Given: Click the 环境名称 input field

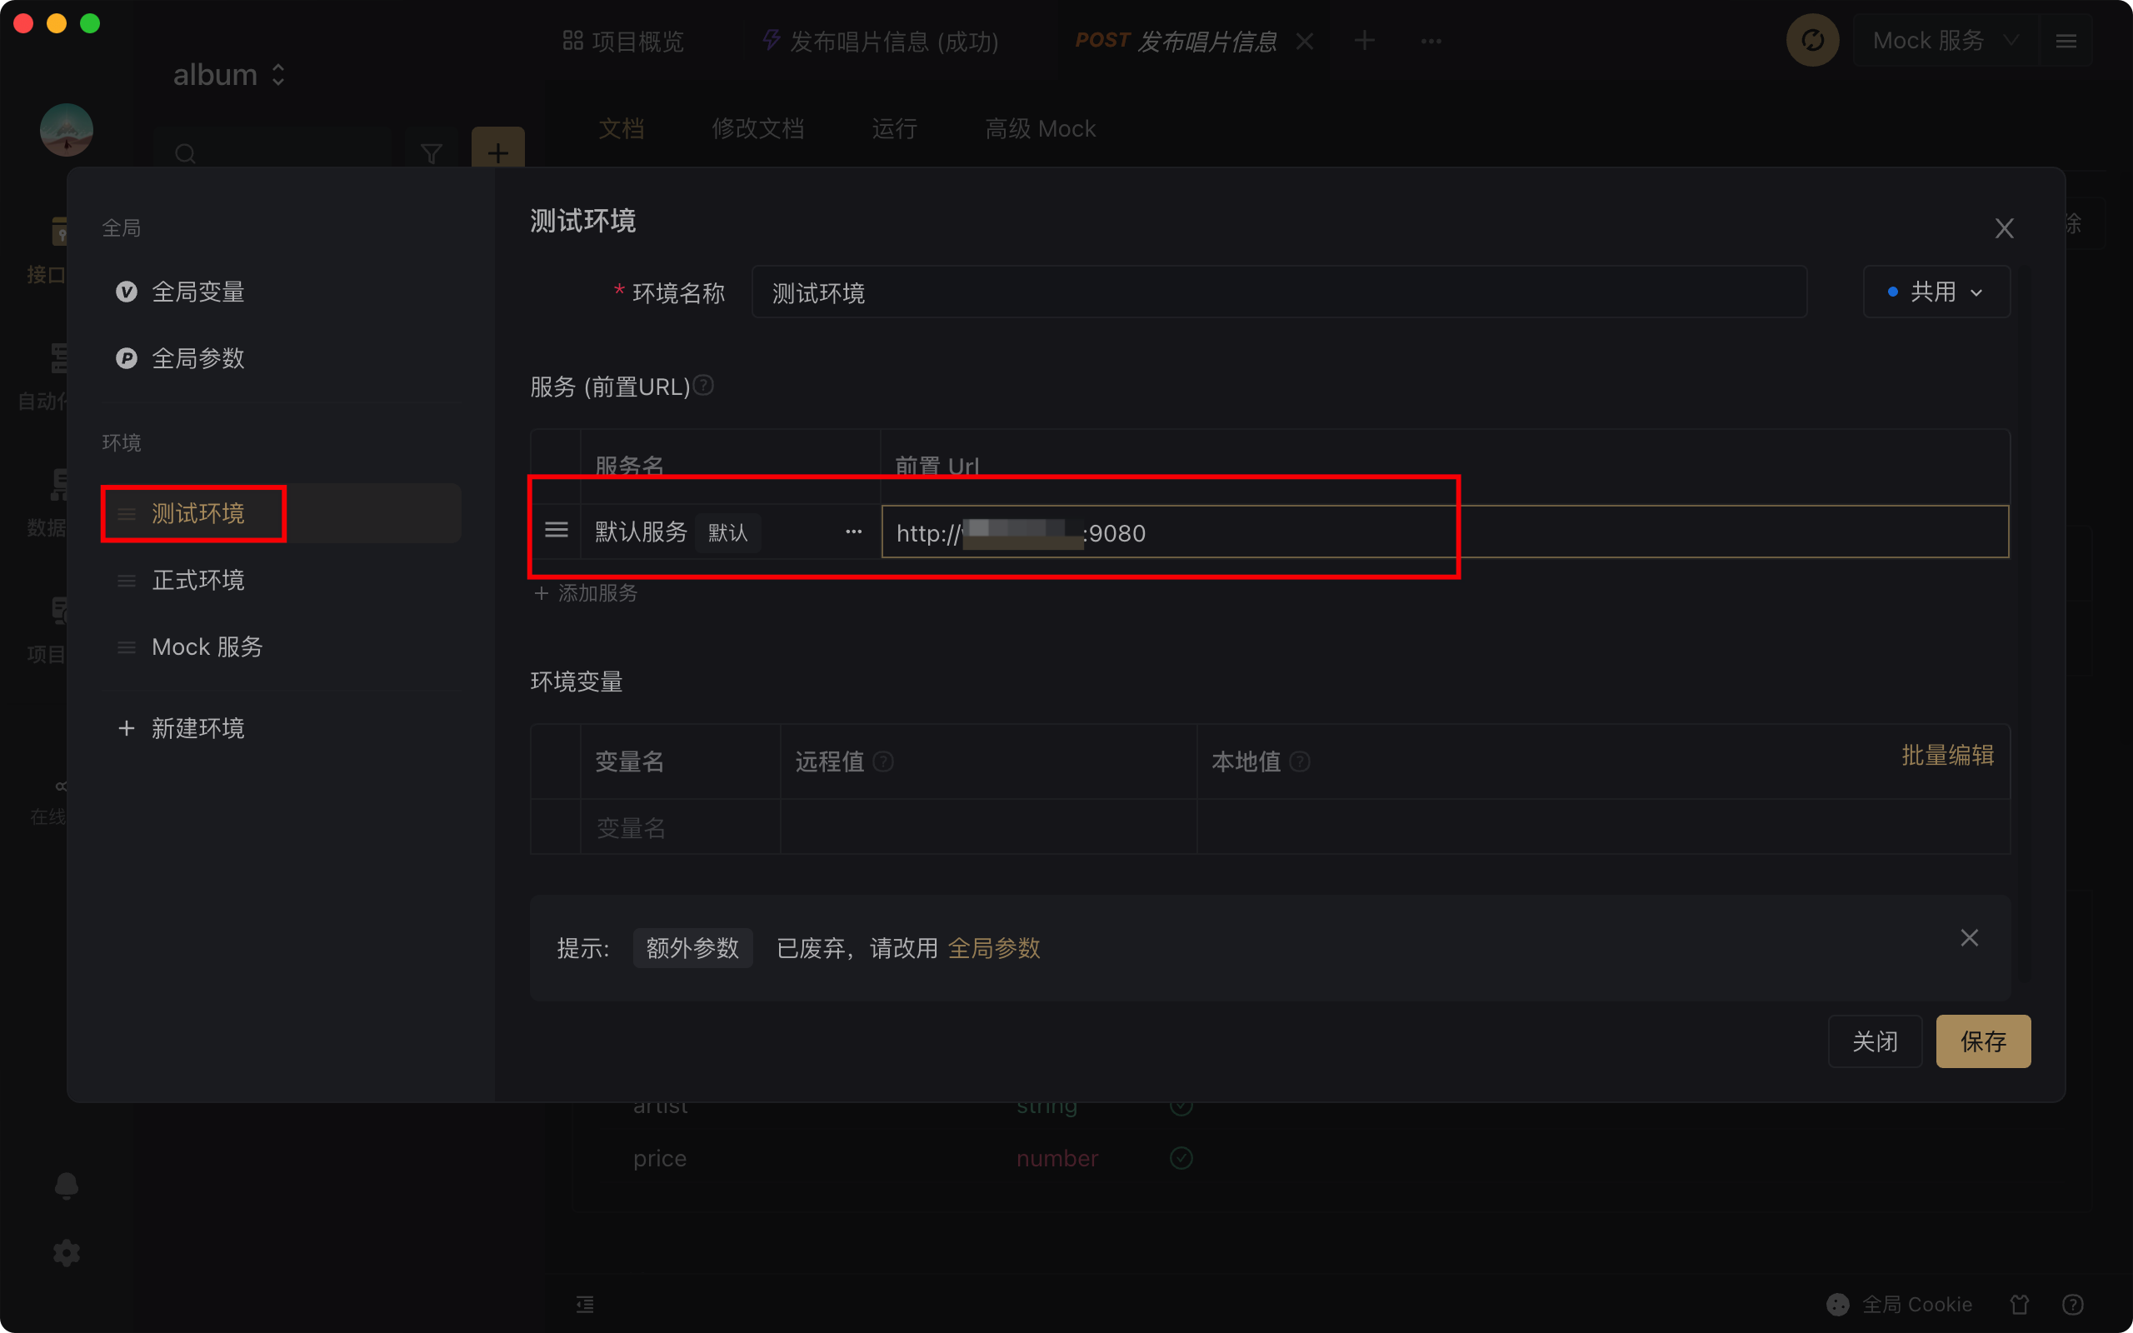Looking at the screenshot, I should [1278, 292].
